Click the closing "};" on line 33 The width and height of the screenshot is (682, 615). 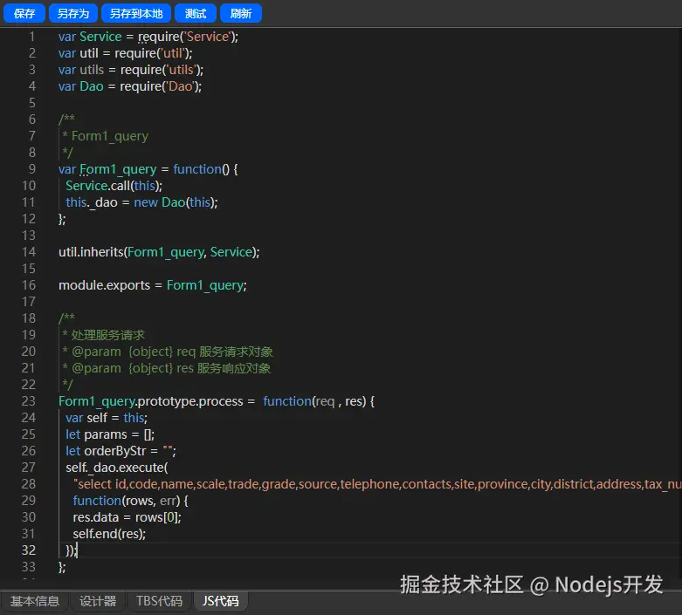point(62,567)
